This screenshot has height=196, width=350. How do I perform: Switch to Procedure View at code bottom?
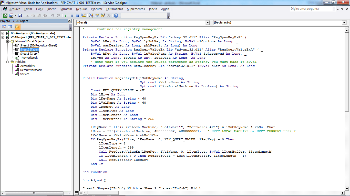(x=76, y=193)
